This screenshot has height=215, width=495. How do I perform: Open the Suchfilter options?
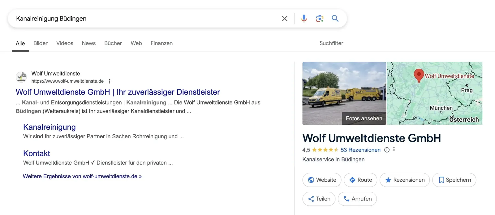(331, 43)
